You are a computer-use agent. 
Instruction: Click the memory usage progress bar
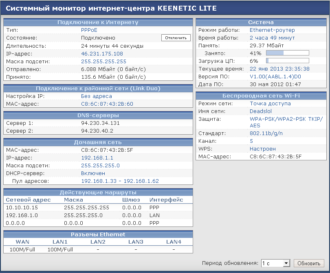click(287, 53)
